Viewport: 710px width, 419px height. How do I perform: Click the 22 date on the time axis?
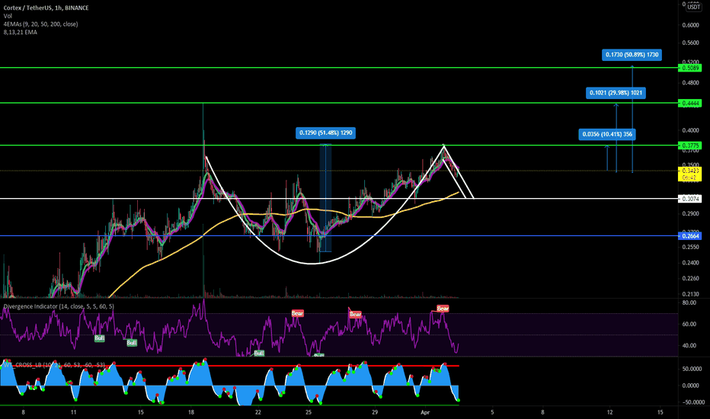pos(258,412)
